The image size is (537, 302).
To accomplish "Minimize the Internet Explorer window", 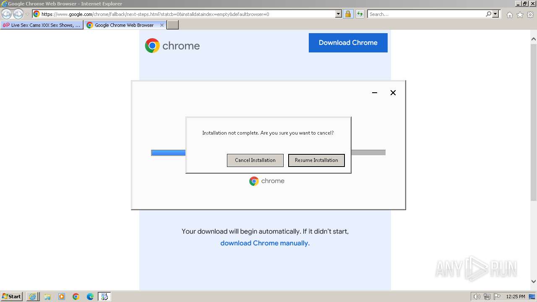I will [x=518, y=4].
